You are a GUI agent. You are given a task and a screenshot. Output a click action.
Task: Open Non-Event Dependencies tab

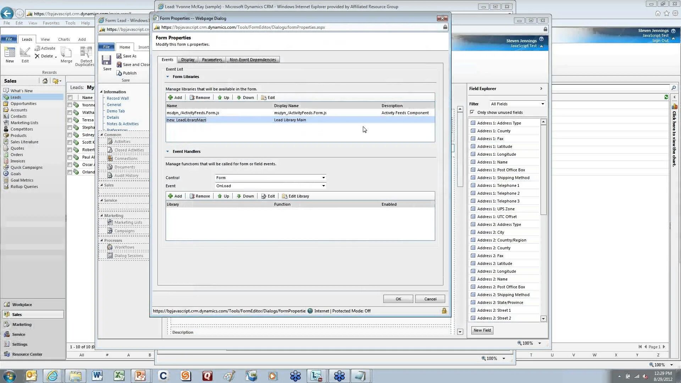tap(253, 60)
